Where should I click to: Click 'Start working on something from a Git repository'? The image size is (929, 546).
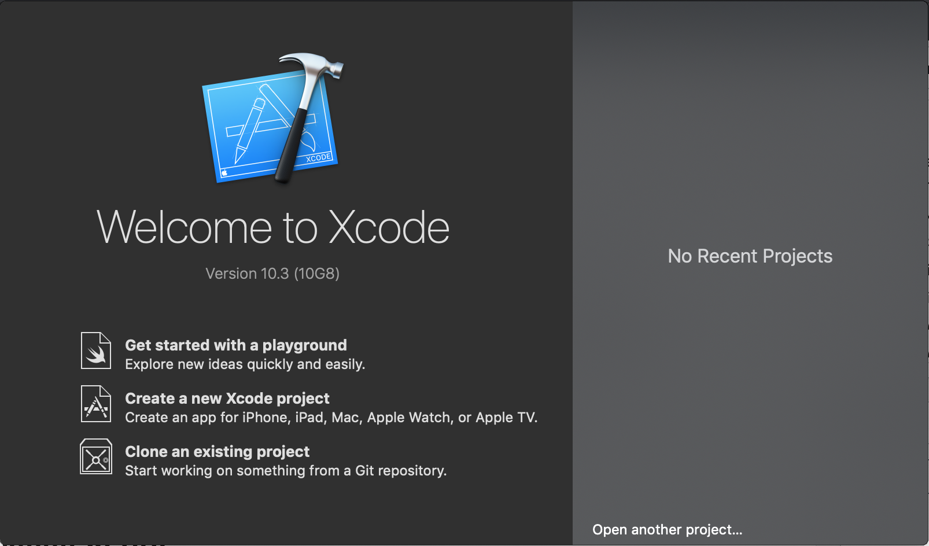286,470
